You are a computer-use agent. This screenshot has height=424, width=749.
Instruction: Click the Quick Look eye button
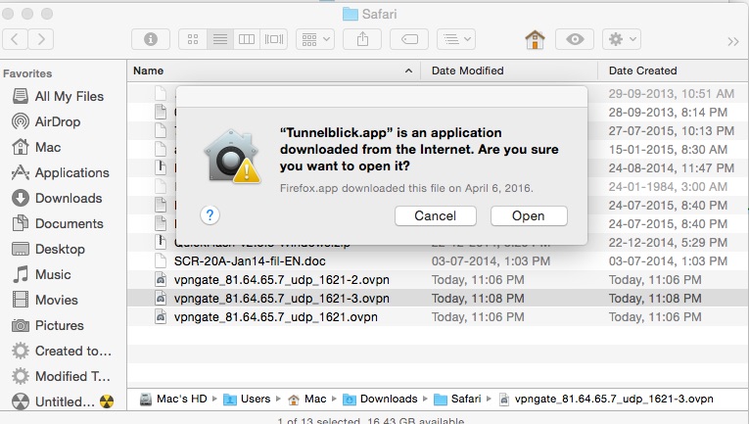[x=575, y=39]
